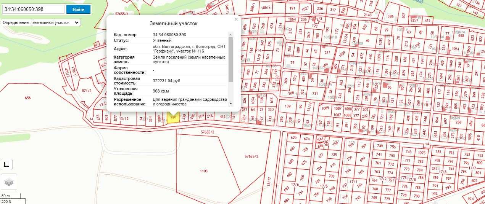Close the Земельный участок info popup

pos(236,19)
